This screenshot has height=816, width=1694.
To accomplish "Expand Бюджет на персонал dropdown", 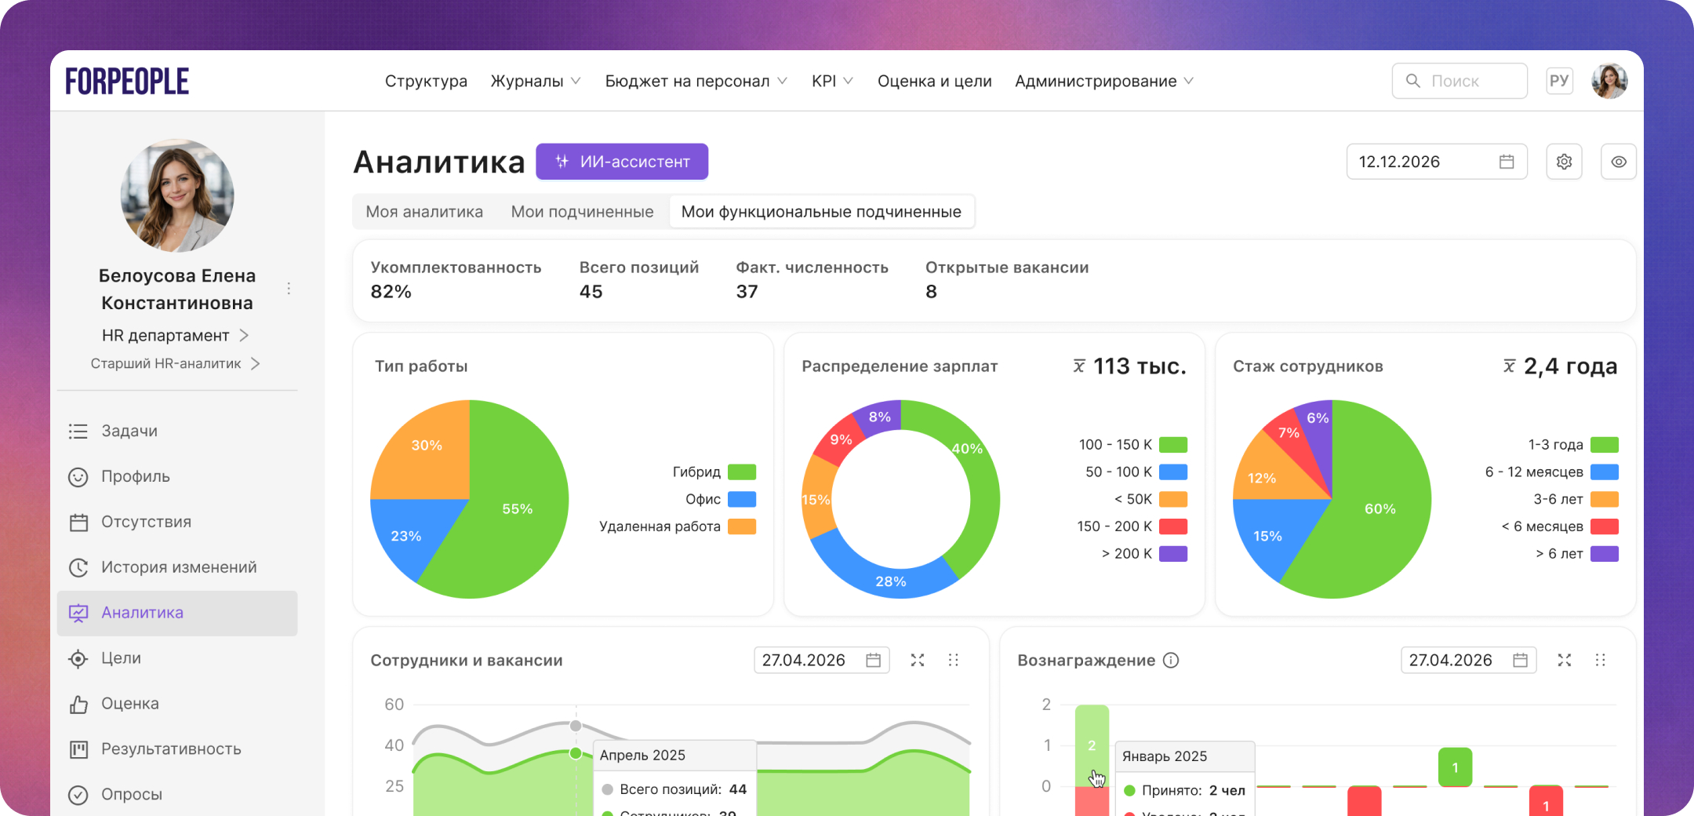I will (696, 81).
